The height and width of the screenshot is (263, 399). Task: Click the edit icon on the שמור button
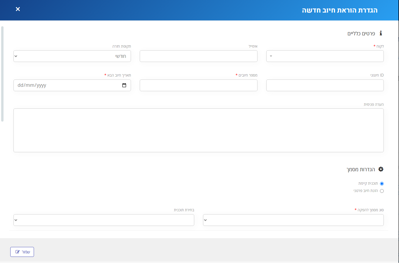18,252
